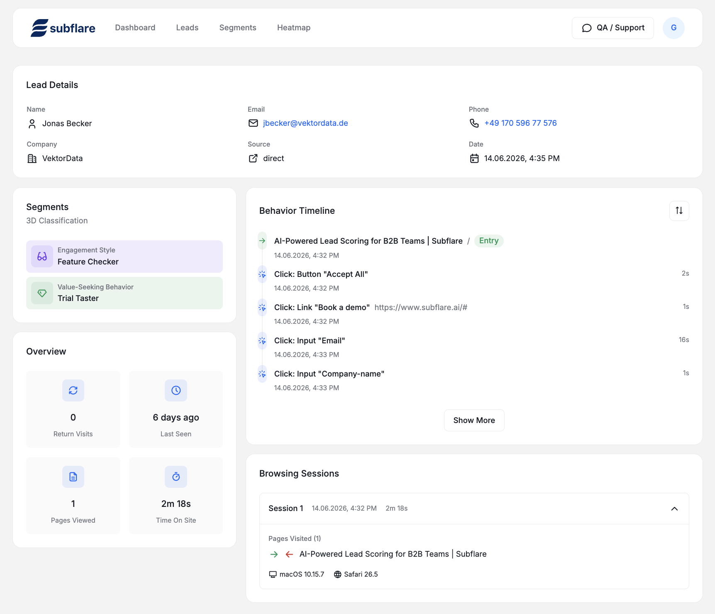The height and width of the screenshot is (614, 715).
Task: Click the Time On Site stopwatch icon
Action: (x=176, y=477)
